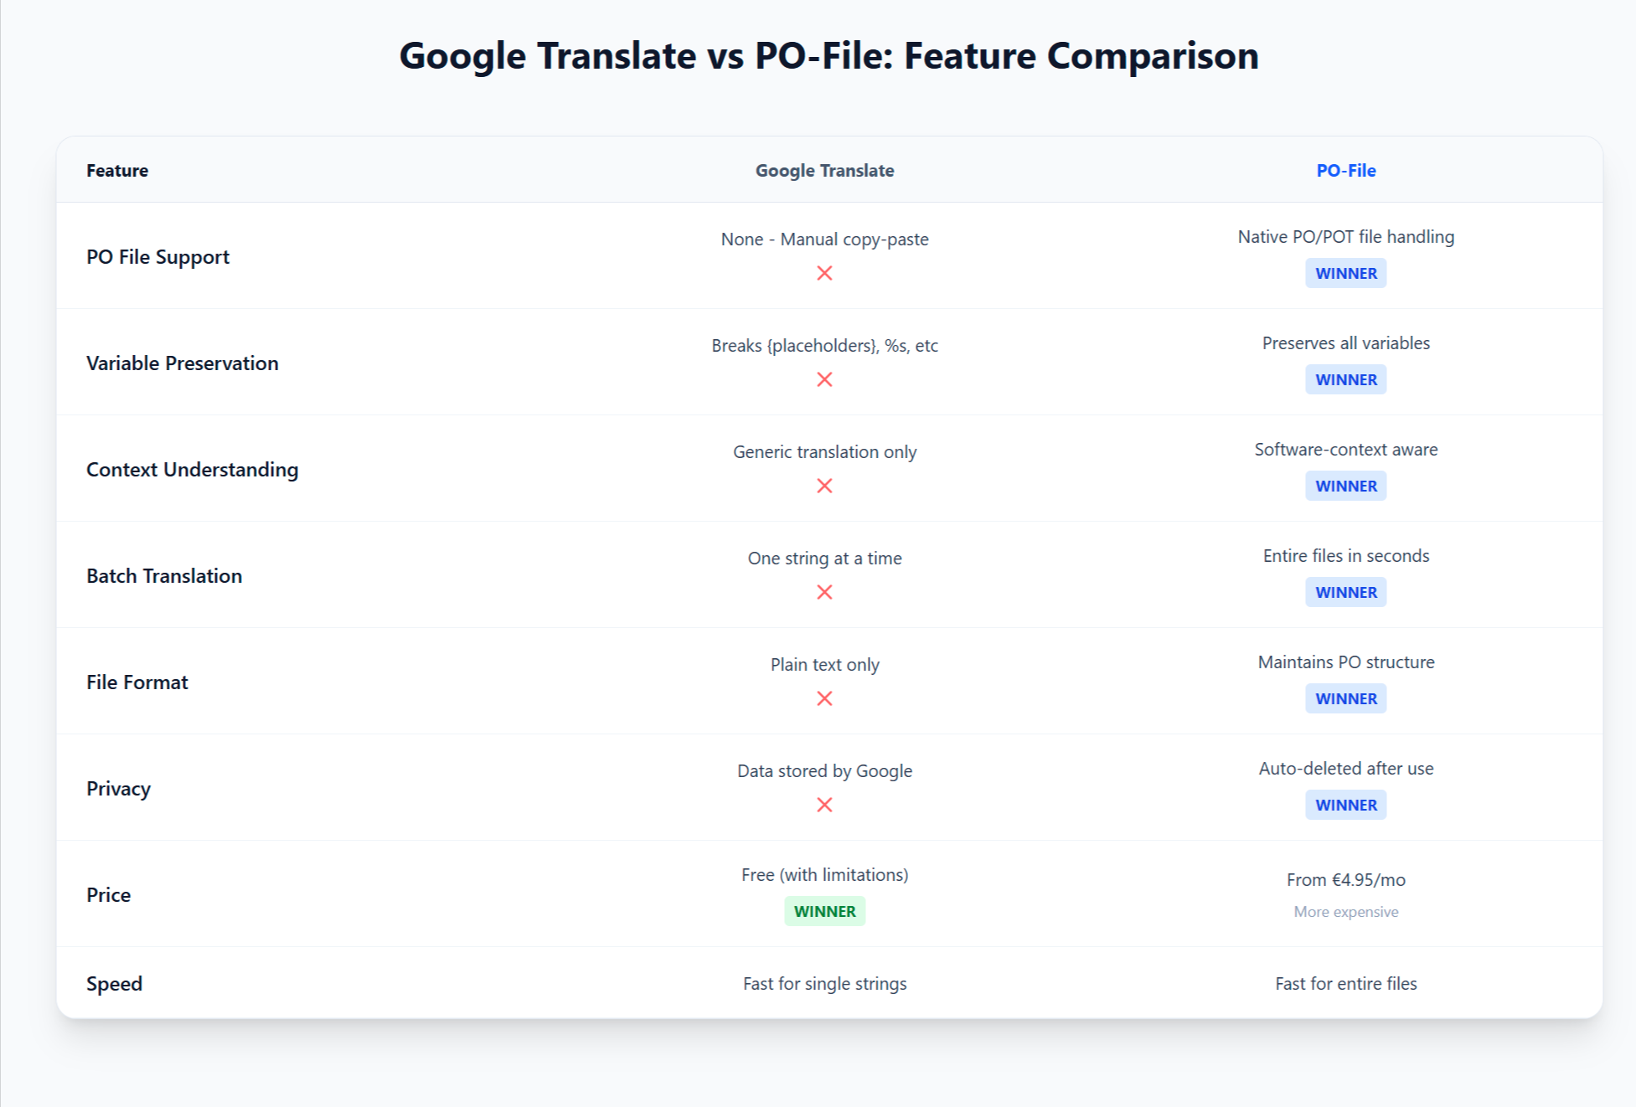This screenshot has width=1636, height=1107.
Task: Click the WINNER badge in File Format row
Action: pyautogui.click(x=1345, y=698)
